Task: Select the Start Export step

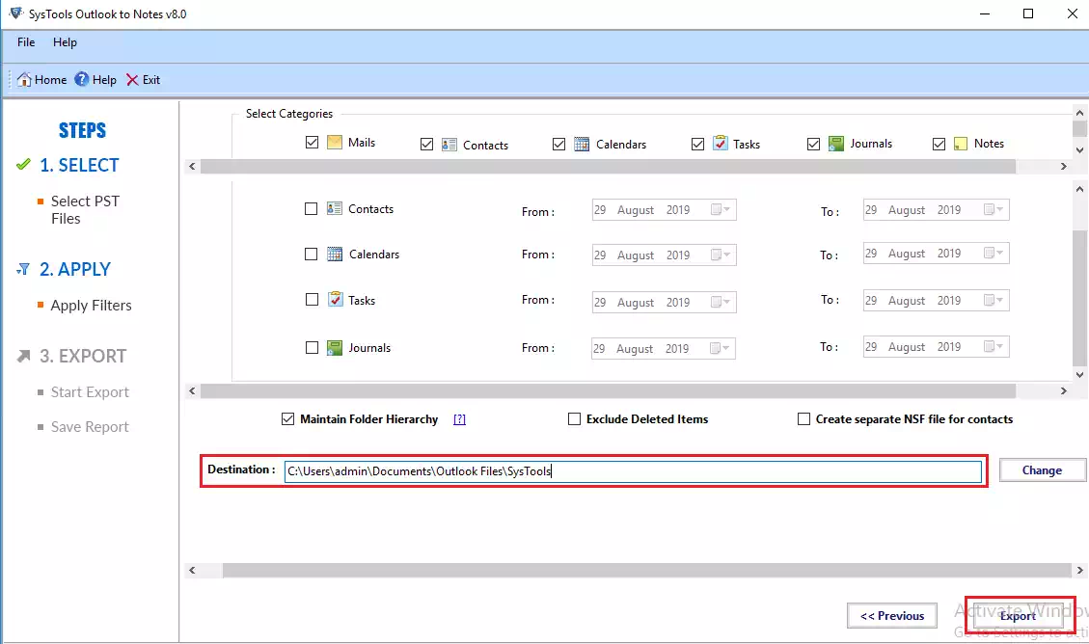Action: click(x=90, y=392)
